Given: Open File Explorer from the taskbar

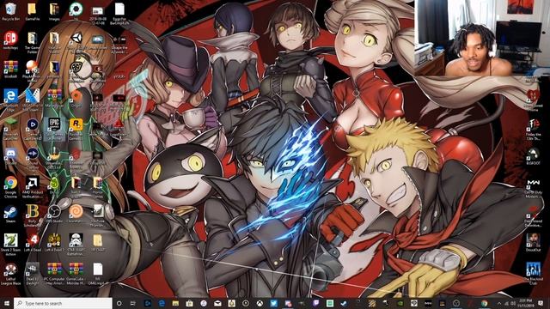Looking at the screenshot, I should click(x=175, y=303).
